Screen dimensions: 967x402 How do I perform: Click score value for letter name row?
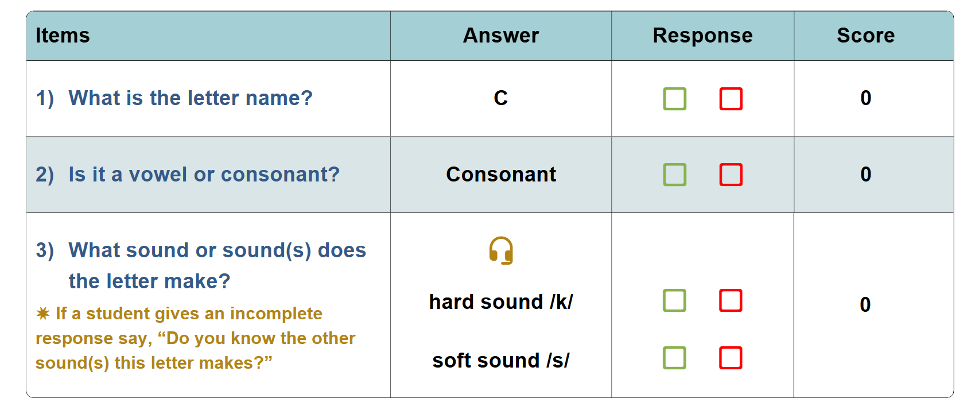point(865,98)
